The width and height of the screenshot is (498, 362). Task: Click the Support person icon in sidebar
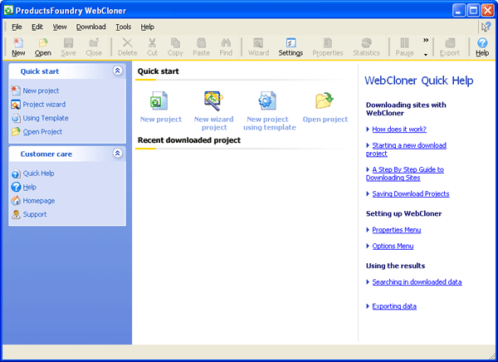pos(16,214)
